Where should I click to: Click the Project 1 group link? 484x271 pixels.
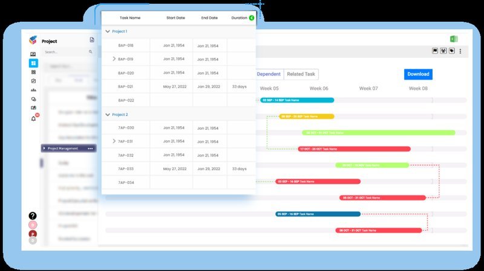coord(119,31)
